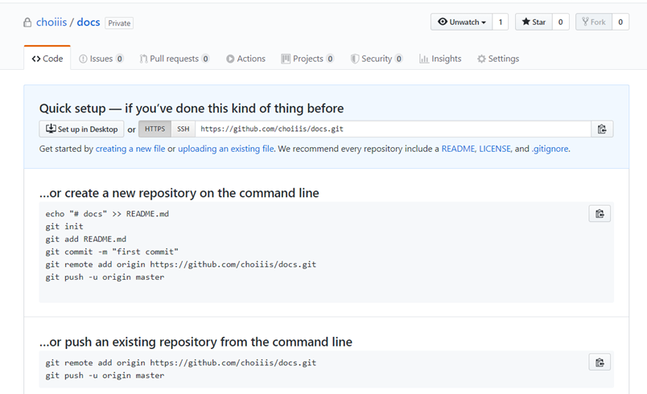Click the create a new repository heading

tap(179, 193)
